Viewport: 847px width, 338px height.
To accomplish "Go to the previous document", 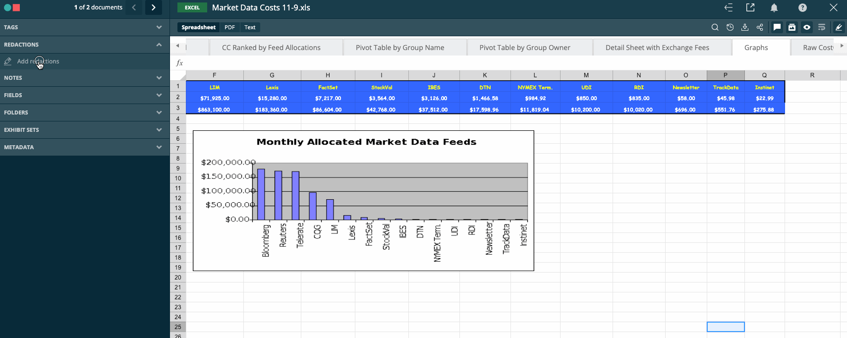I will click(x=134, y=7).
